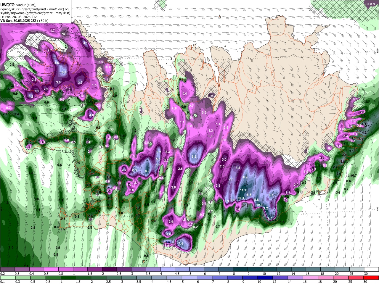The height and width of the screenshot is (284, 379).
Task: Click the 'Vindur (10m)' header label
Action: pos(26,5)
